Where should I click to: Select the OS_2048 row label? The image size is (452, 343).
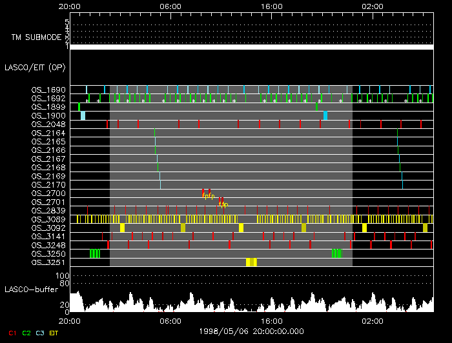click(48, 124)
